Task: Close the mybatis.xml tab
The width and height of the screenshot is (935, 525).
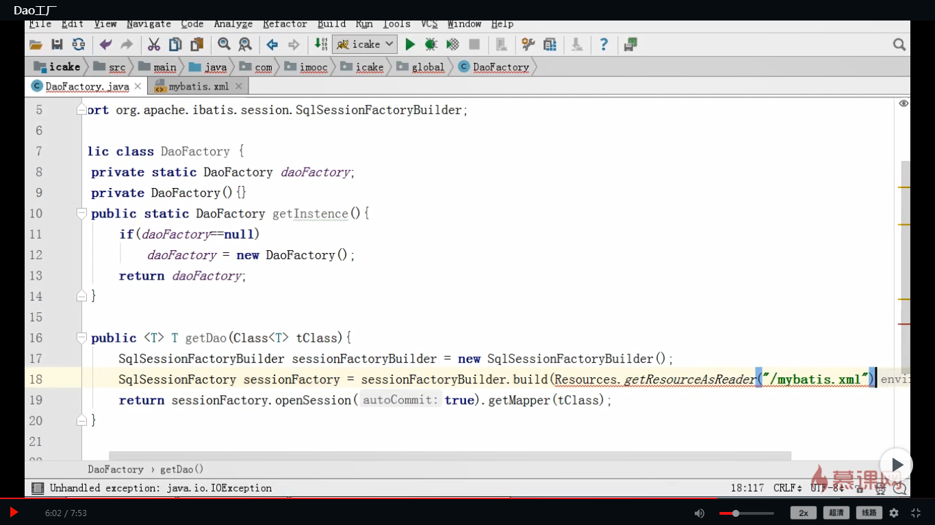Action: (238, 86)
